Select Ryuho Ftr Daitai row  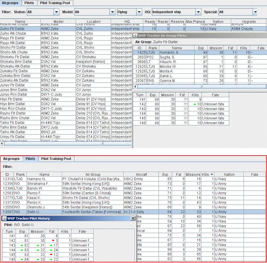coord(66,113)
